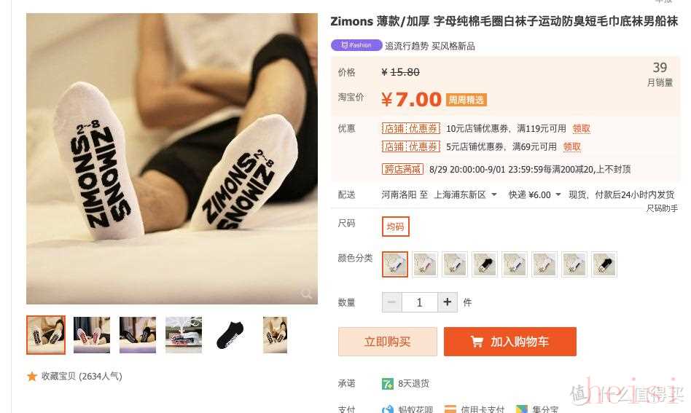Select the black sock thumbnail image

230,335
